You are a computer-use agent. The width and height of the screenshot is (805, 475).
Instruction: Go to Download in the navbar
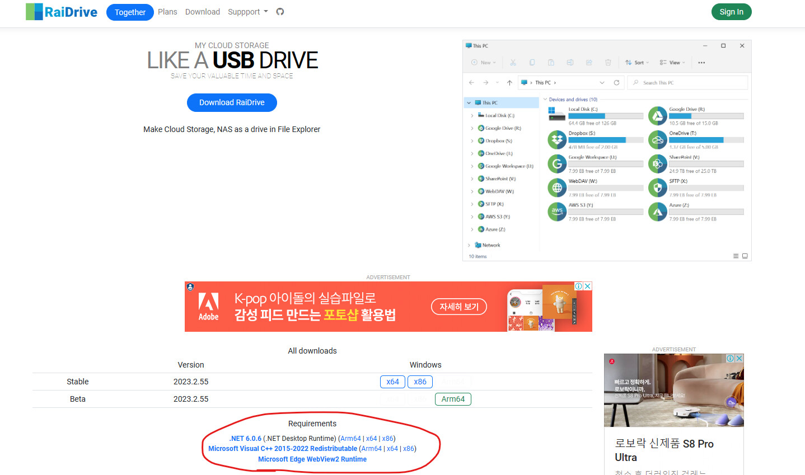click(x=203, y=12)
